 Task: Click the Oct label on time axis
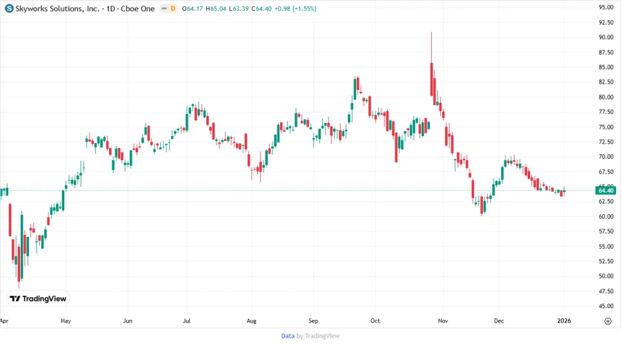(x=375, y=321)
